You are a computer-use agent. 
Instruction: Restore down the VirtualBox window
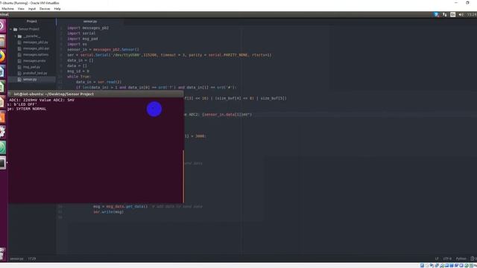467,3
